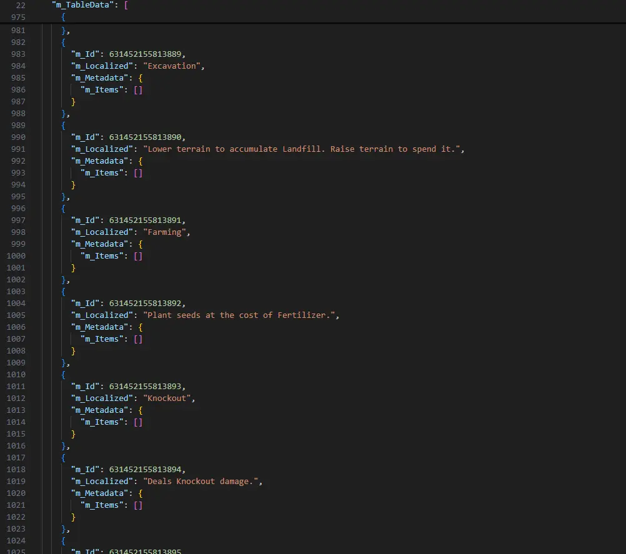Click the m_Id value 631452155813889
This screenshot has width=626, height=554.
[x=146, y=54]
